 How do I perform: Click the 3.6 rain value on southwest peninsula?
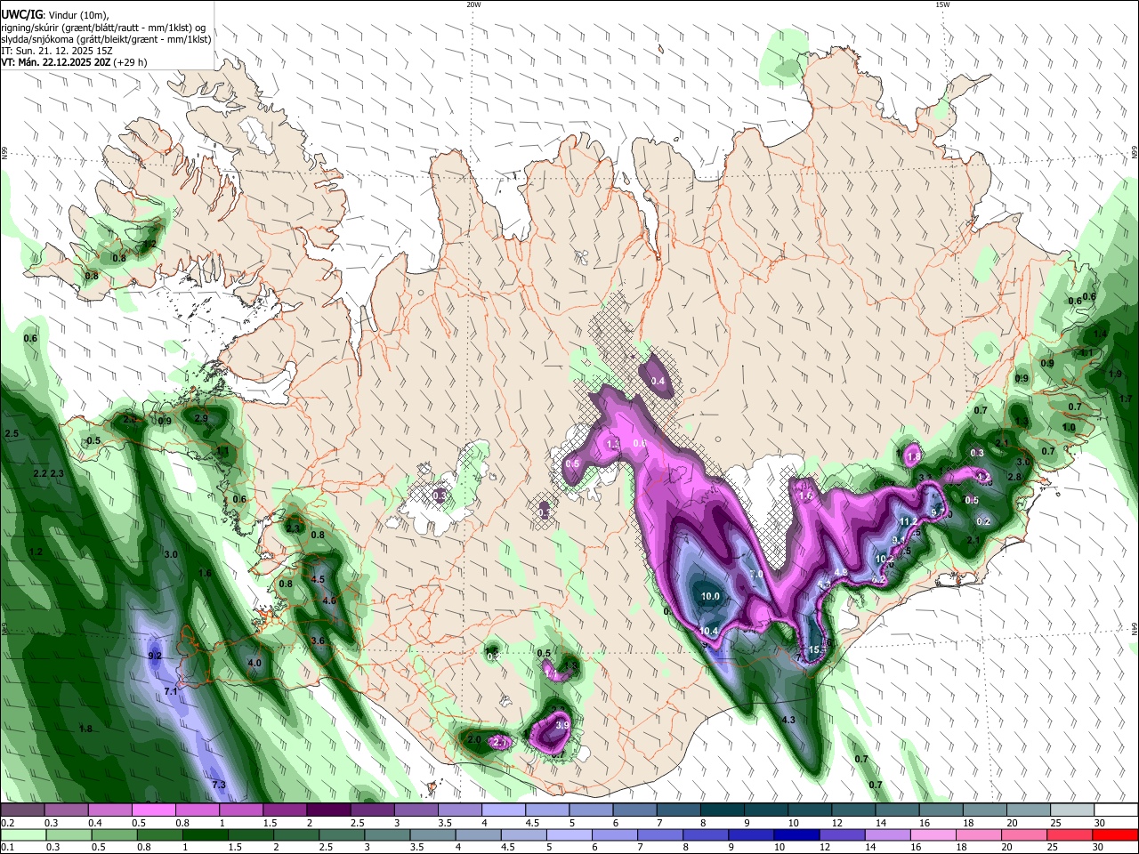[x=318, y=640]
